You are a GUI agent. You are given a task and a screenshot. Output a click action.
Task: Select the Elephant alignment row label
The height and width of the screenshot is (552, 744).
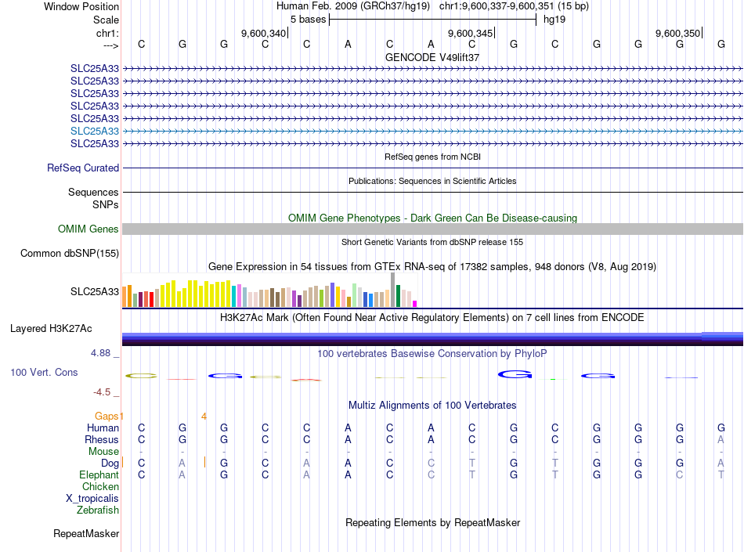(99, 474)
